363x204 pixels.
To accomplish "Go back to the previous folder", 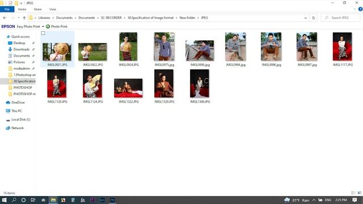I will (x=5, y=18).
